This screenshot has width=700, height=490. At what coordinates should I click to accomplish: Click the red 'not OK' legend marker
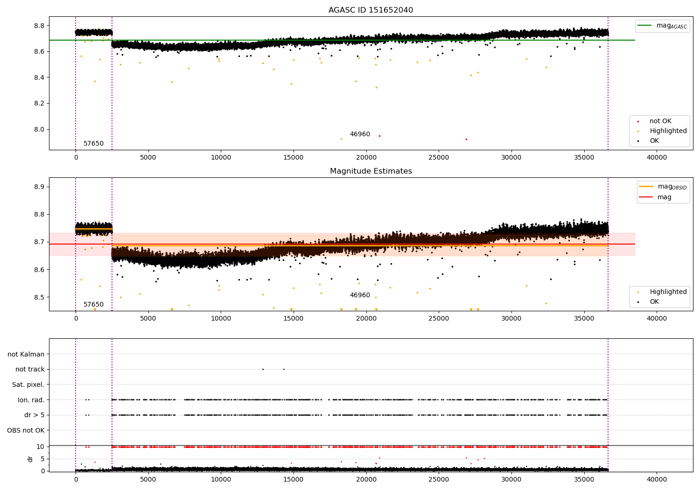[638, 121]
